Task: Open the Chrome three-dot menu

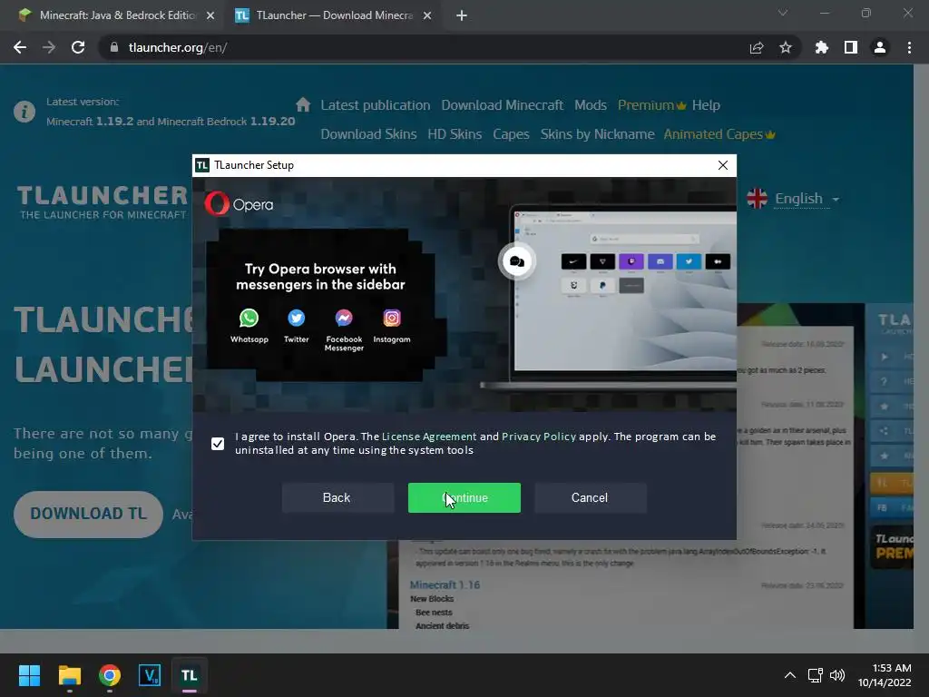Action: coord(909,47)
